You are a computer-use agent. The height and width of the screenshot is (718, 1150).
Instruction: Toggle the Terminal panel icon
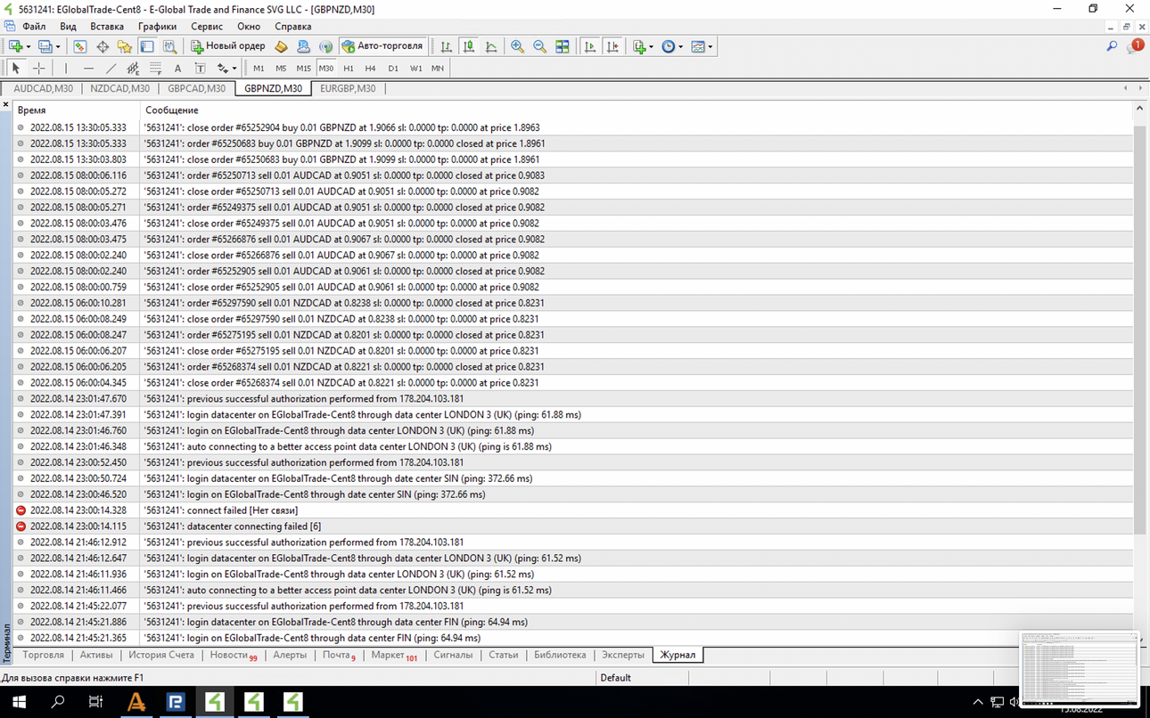click(147, 46)
